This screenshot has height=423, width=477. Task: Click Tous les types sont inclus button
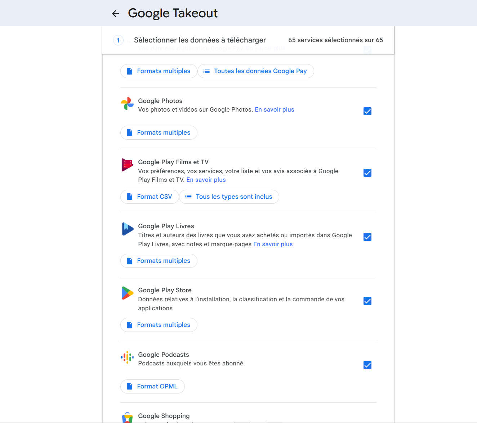tap(229, 197)
